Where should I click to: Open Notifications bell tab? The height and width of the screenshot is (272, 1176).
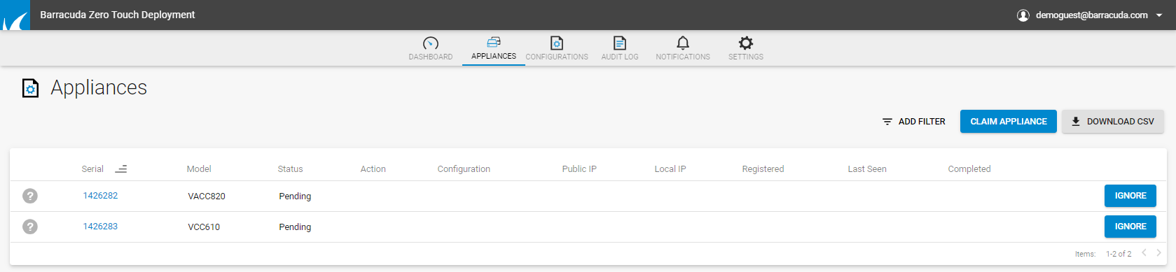[x=683, y=48]
